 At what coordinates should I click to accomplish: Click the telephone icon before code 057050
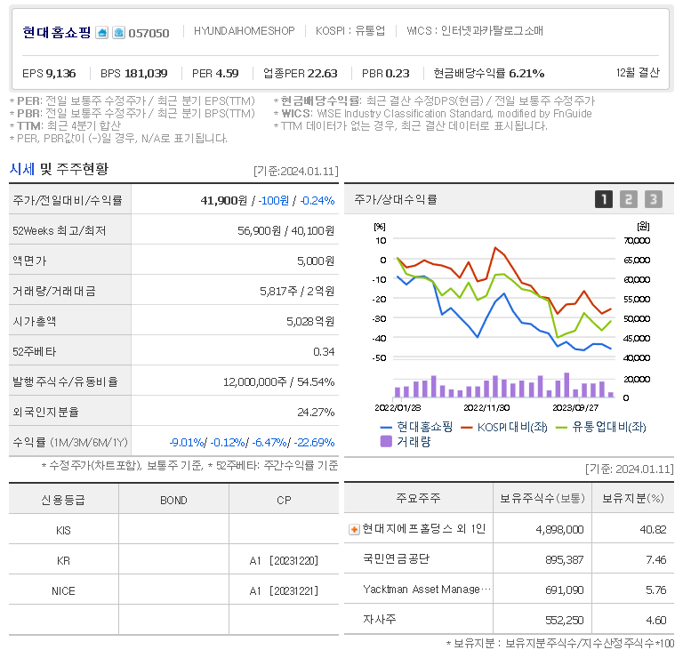pyautogui.click(x=118, y=33)
